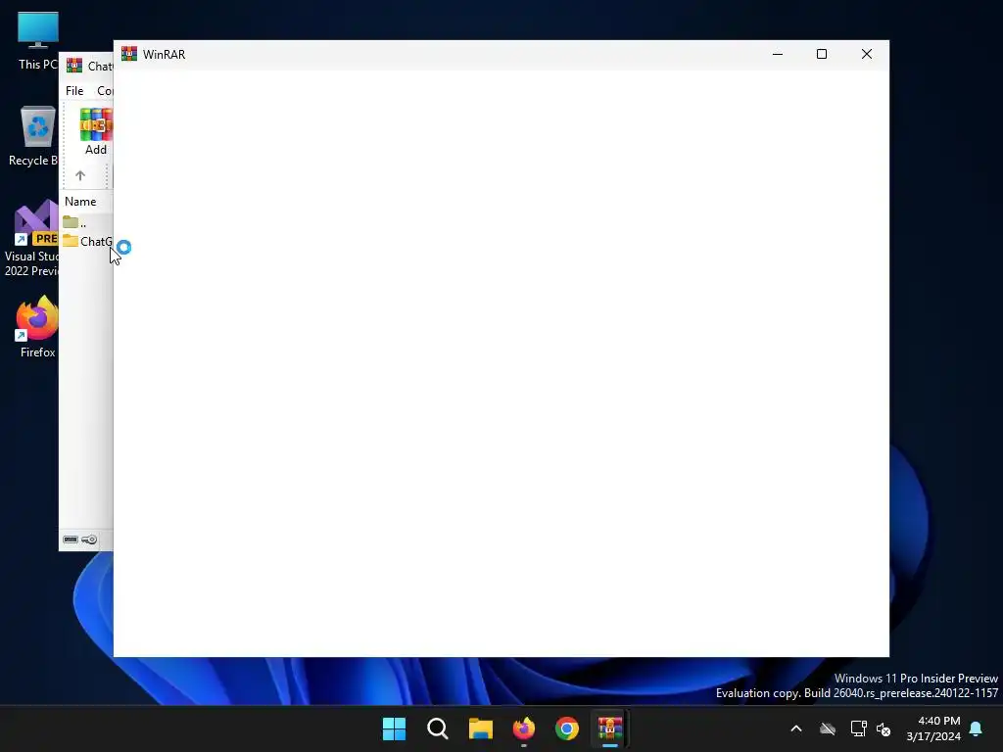Click the drive icon in the WinRAR status bar
This screenshot has height=752, width=1003.
click(x=71, y=540)
